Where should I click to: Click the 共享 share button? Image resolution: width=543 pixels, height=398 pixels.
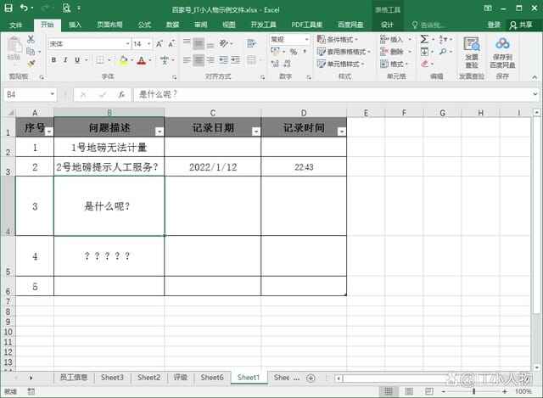[x=523, y=25]
